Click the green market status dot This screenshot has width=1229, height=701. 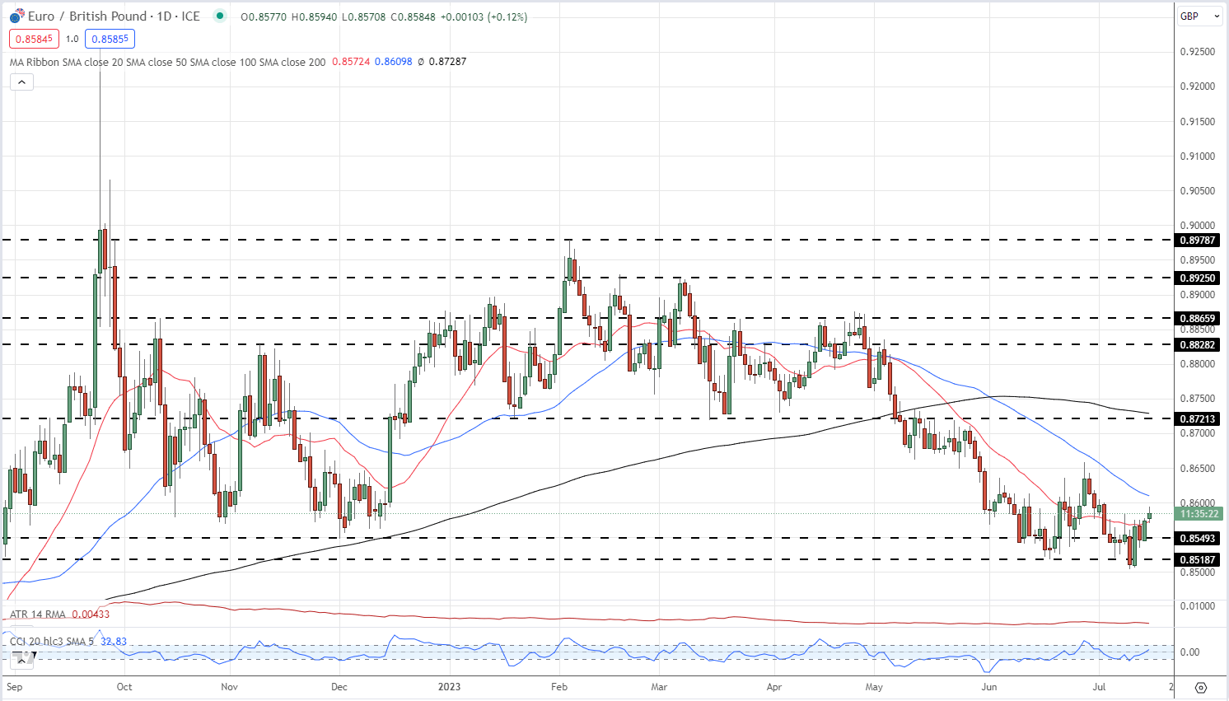pyautogui.click(x=218, y=16)
